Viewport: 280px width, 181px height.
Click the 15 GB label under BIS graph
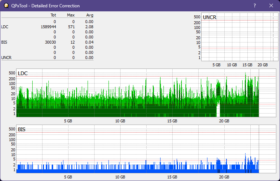[172, 177]
